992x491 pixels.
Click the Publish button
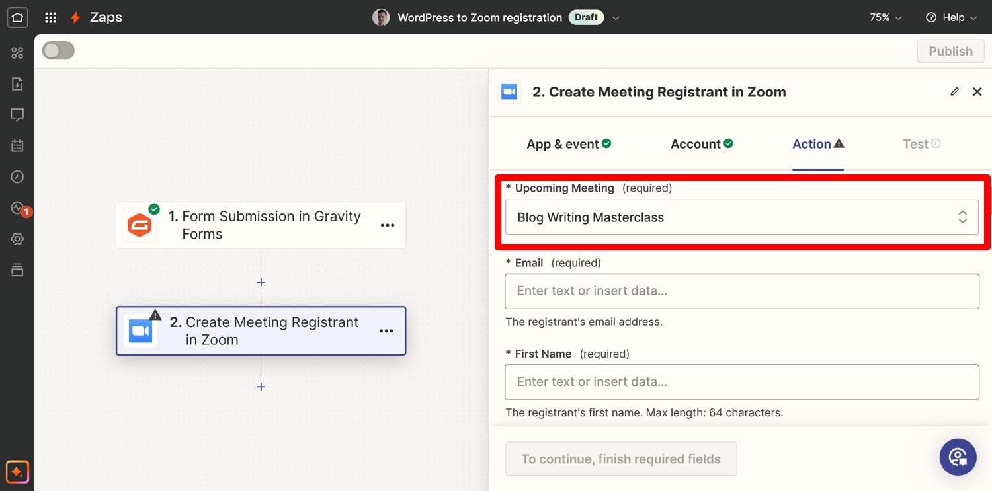click(x=950, y=51)
